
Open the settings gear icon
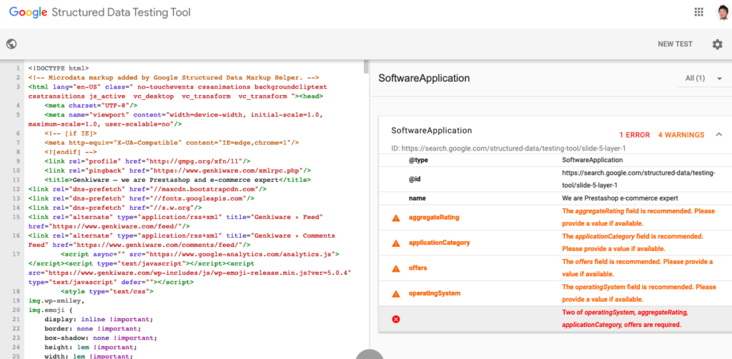tap(717, 44)
